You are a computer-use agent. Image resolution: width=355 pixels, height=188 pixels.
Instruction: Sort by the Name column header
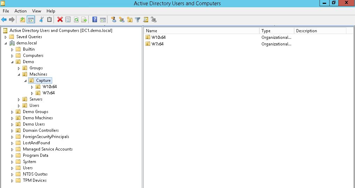202,31
